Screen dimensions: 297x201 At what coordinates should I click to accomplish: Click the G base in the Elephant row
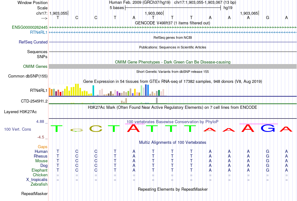point(267,170)
